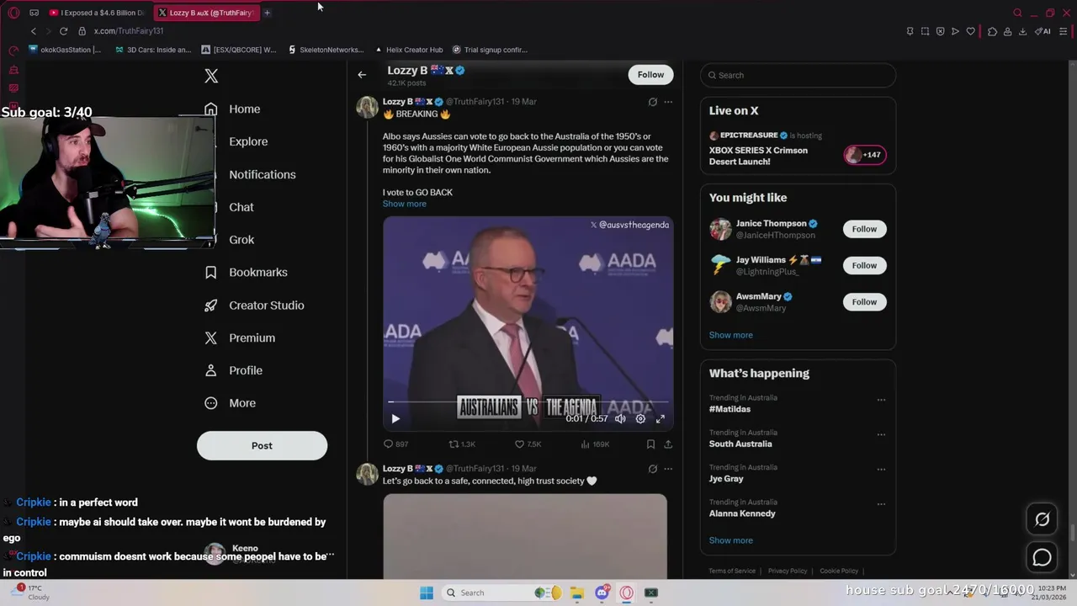The height and width of the screenshot is (606, 1077).
Task: Expand the video to fullscreen
Action: click(x=661, y=418)
